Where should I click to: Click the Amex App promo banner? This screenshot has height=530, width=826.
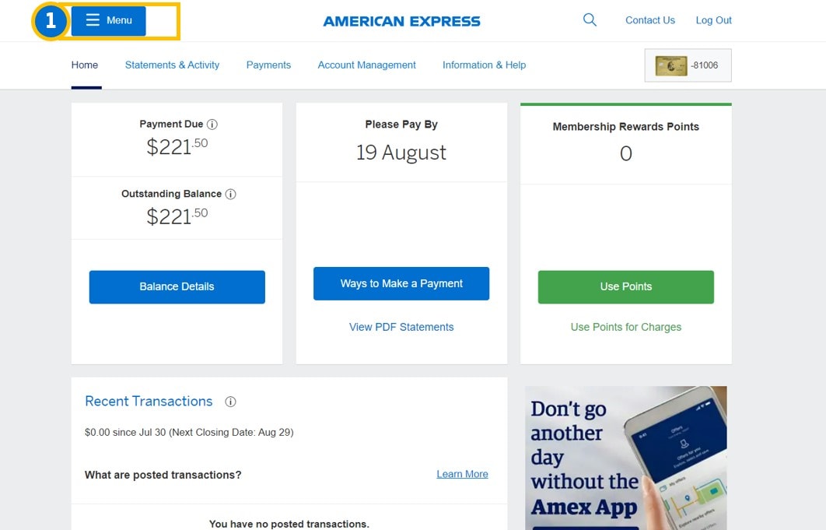625,458
